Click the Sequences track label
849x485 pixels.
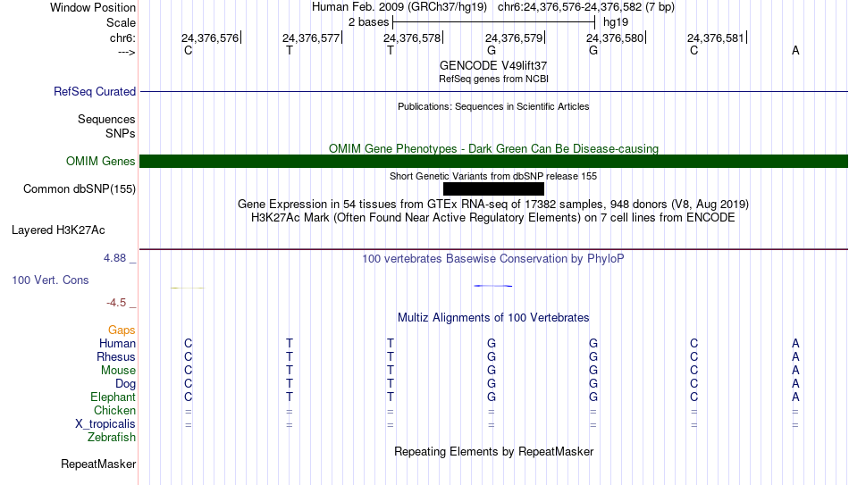click(x=106, y=119)
